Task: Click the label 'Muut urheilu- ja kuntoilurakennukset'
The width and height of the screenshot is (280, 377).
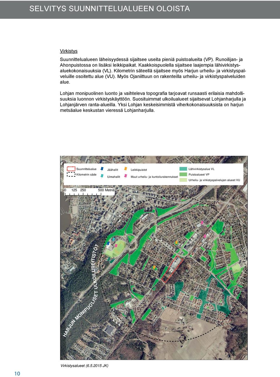Action: 154,177
